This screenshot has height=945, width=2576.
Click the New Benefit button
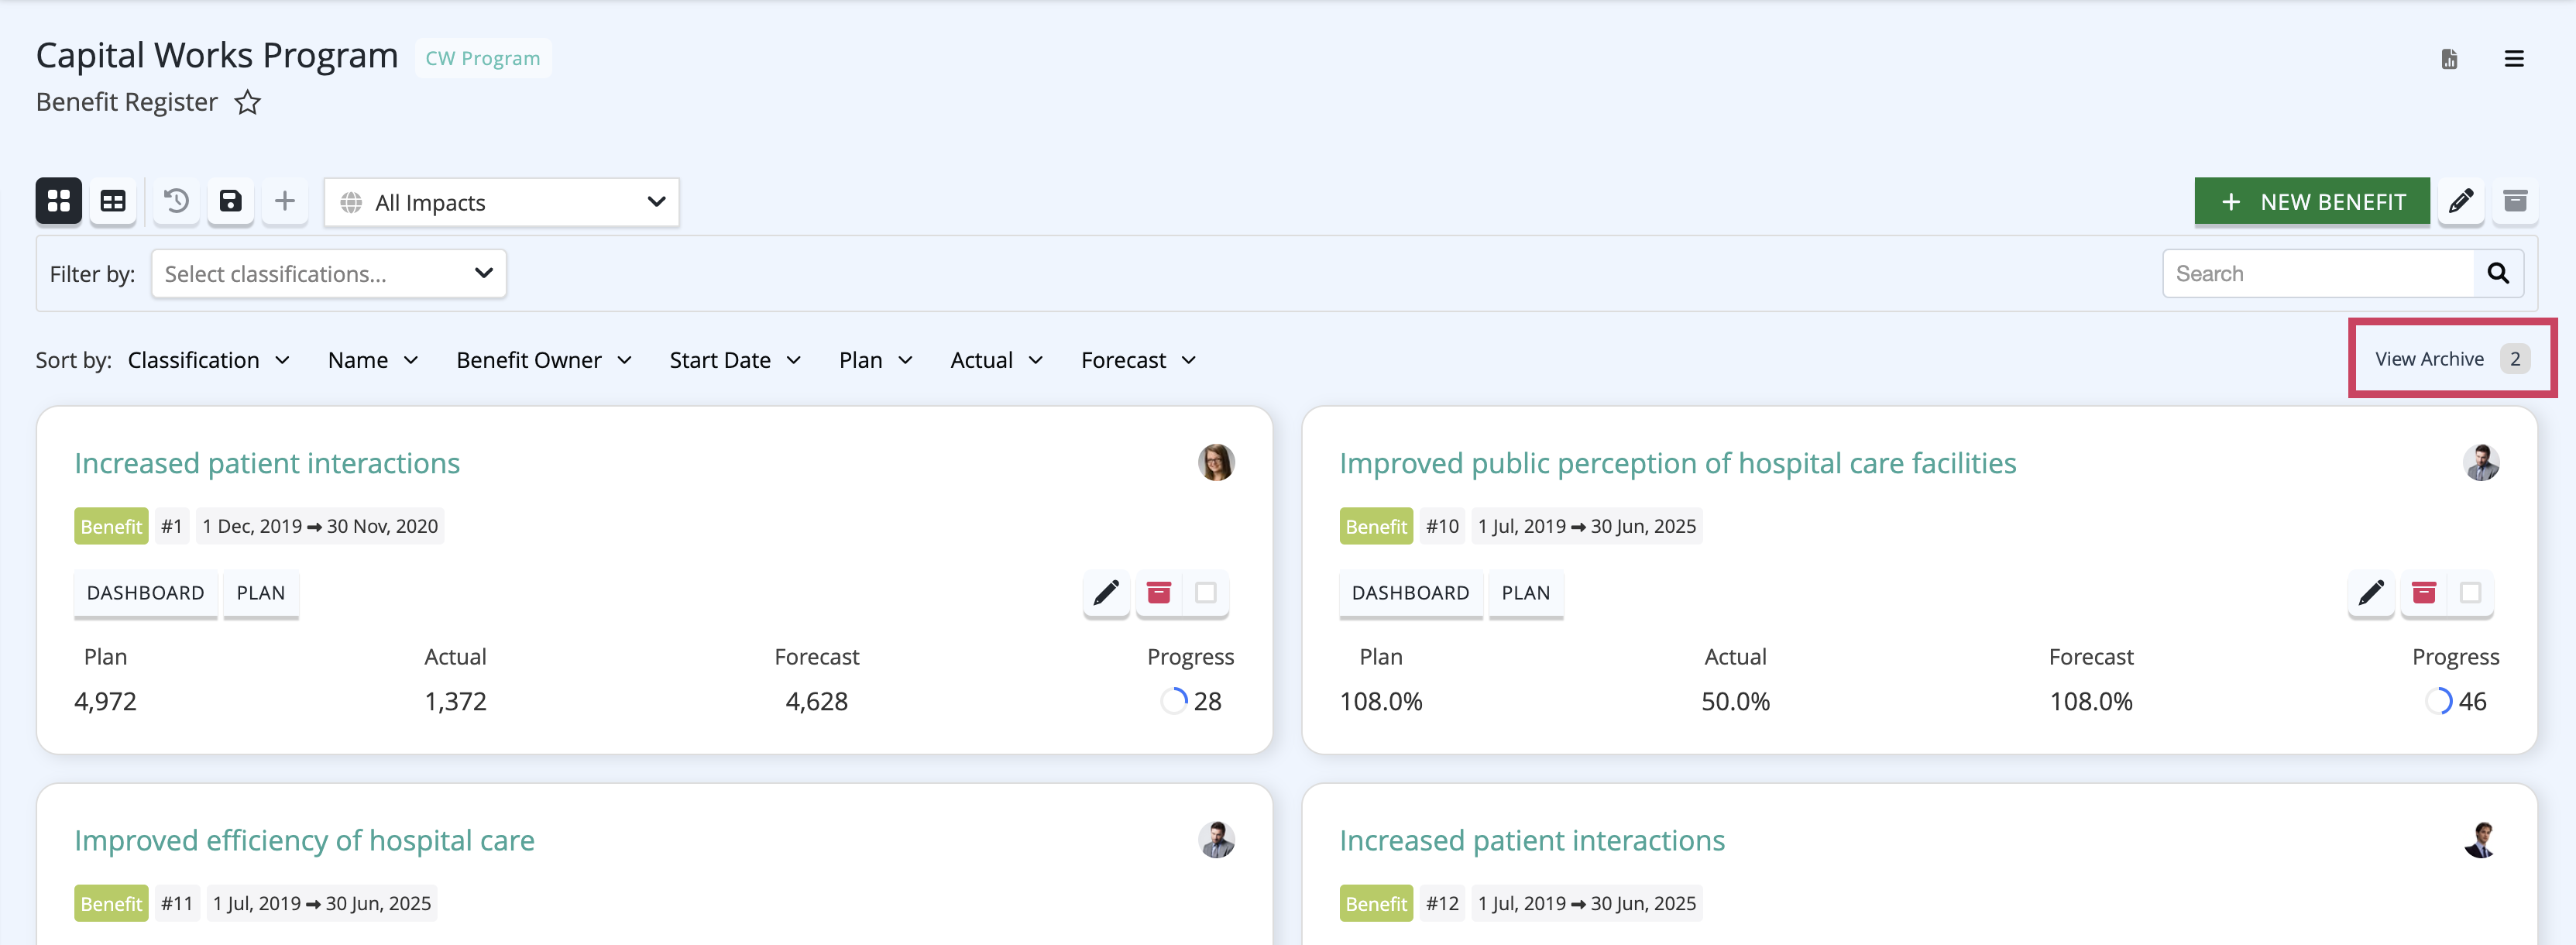(x=2312, y=202)
